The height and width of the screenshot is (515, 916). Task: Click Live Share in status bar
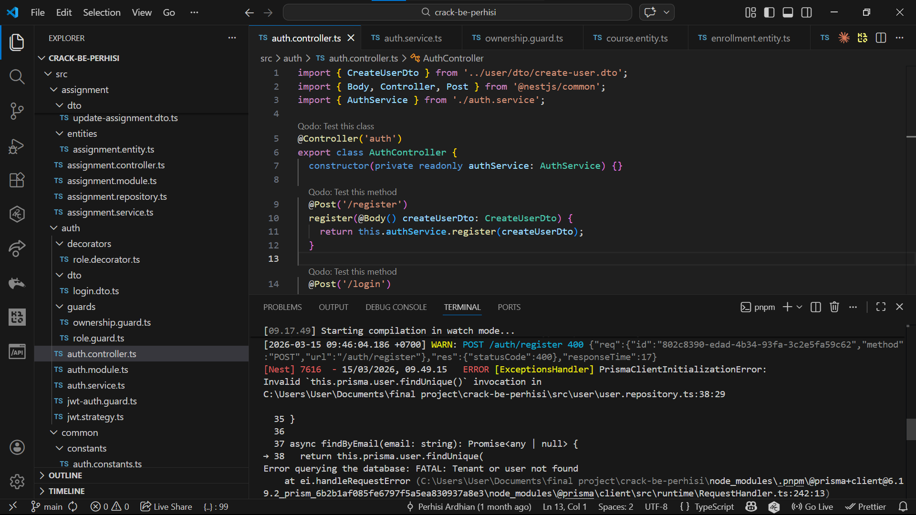[167, 506]
